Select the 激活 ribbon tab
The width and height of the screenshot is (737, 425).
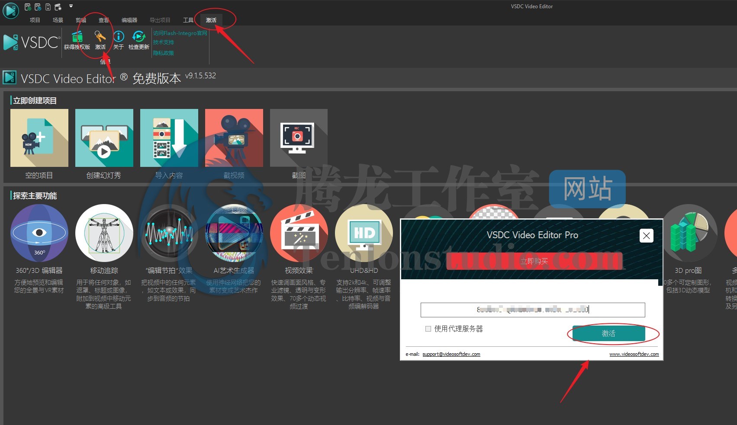(211, 20)
